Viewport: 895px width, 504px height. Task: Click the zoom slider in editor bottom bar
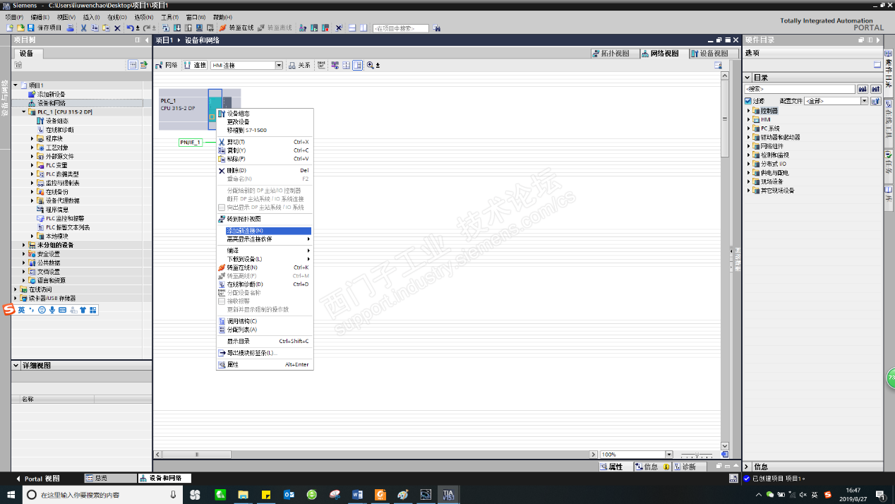[696, 455]
